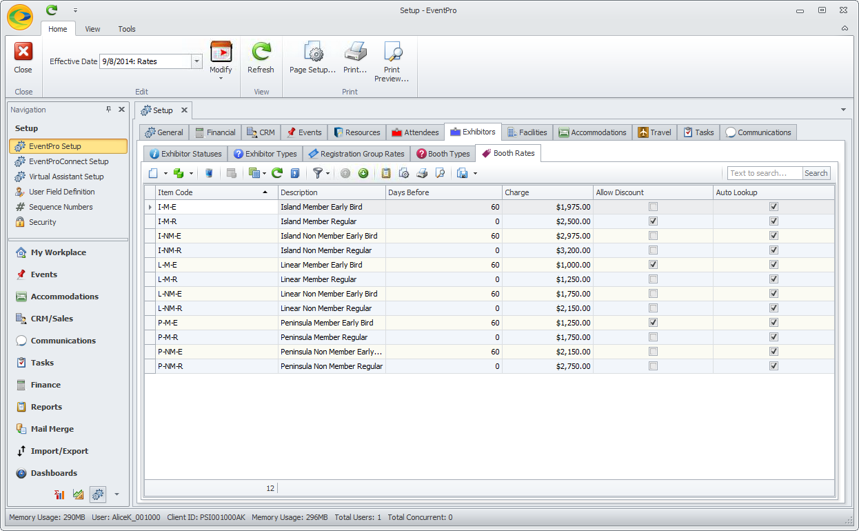Sort by the Item Code column header
Viewport: 859px width, 531px height.
(x=217, y=192)
